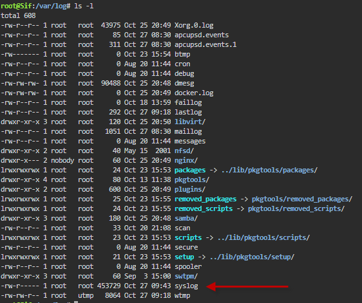Screen dimensions: 362x303
Task: Click the '-rw-rw-r--' permissions of wtmp
Action: pos(20,296)
